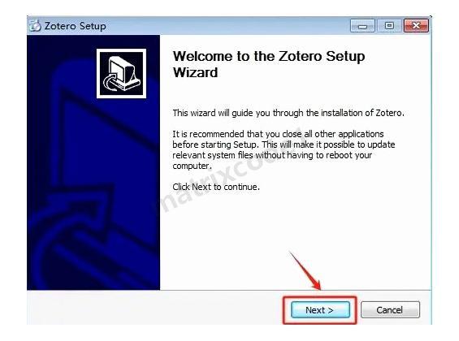Click the installer computer icon on blue banner
The width and height of the screenshot is (459, 341).
pyautogui.click(x=121, y=74)
